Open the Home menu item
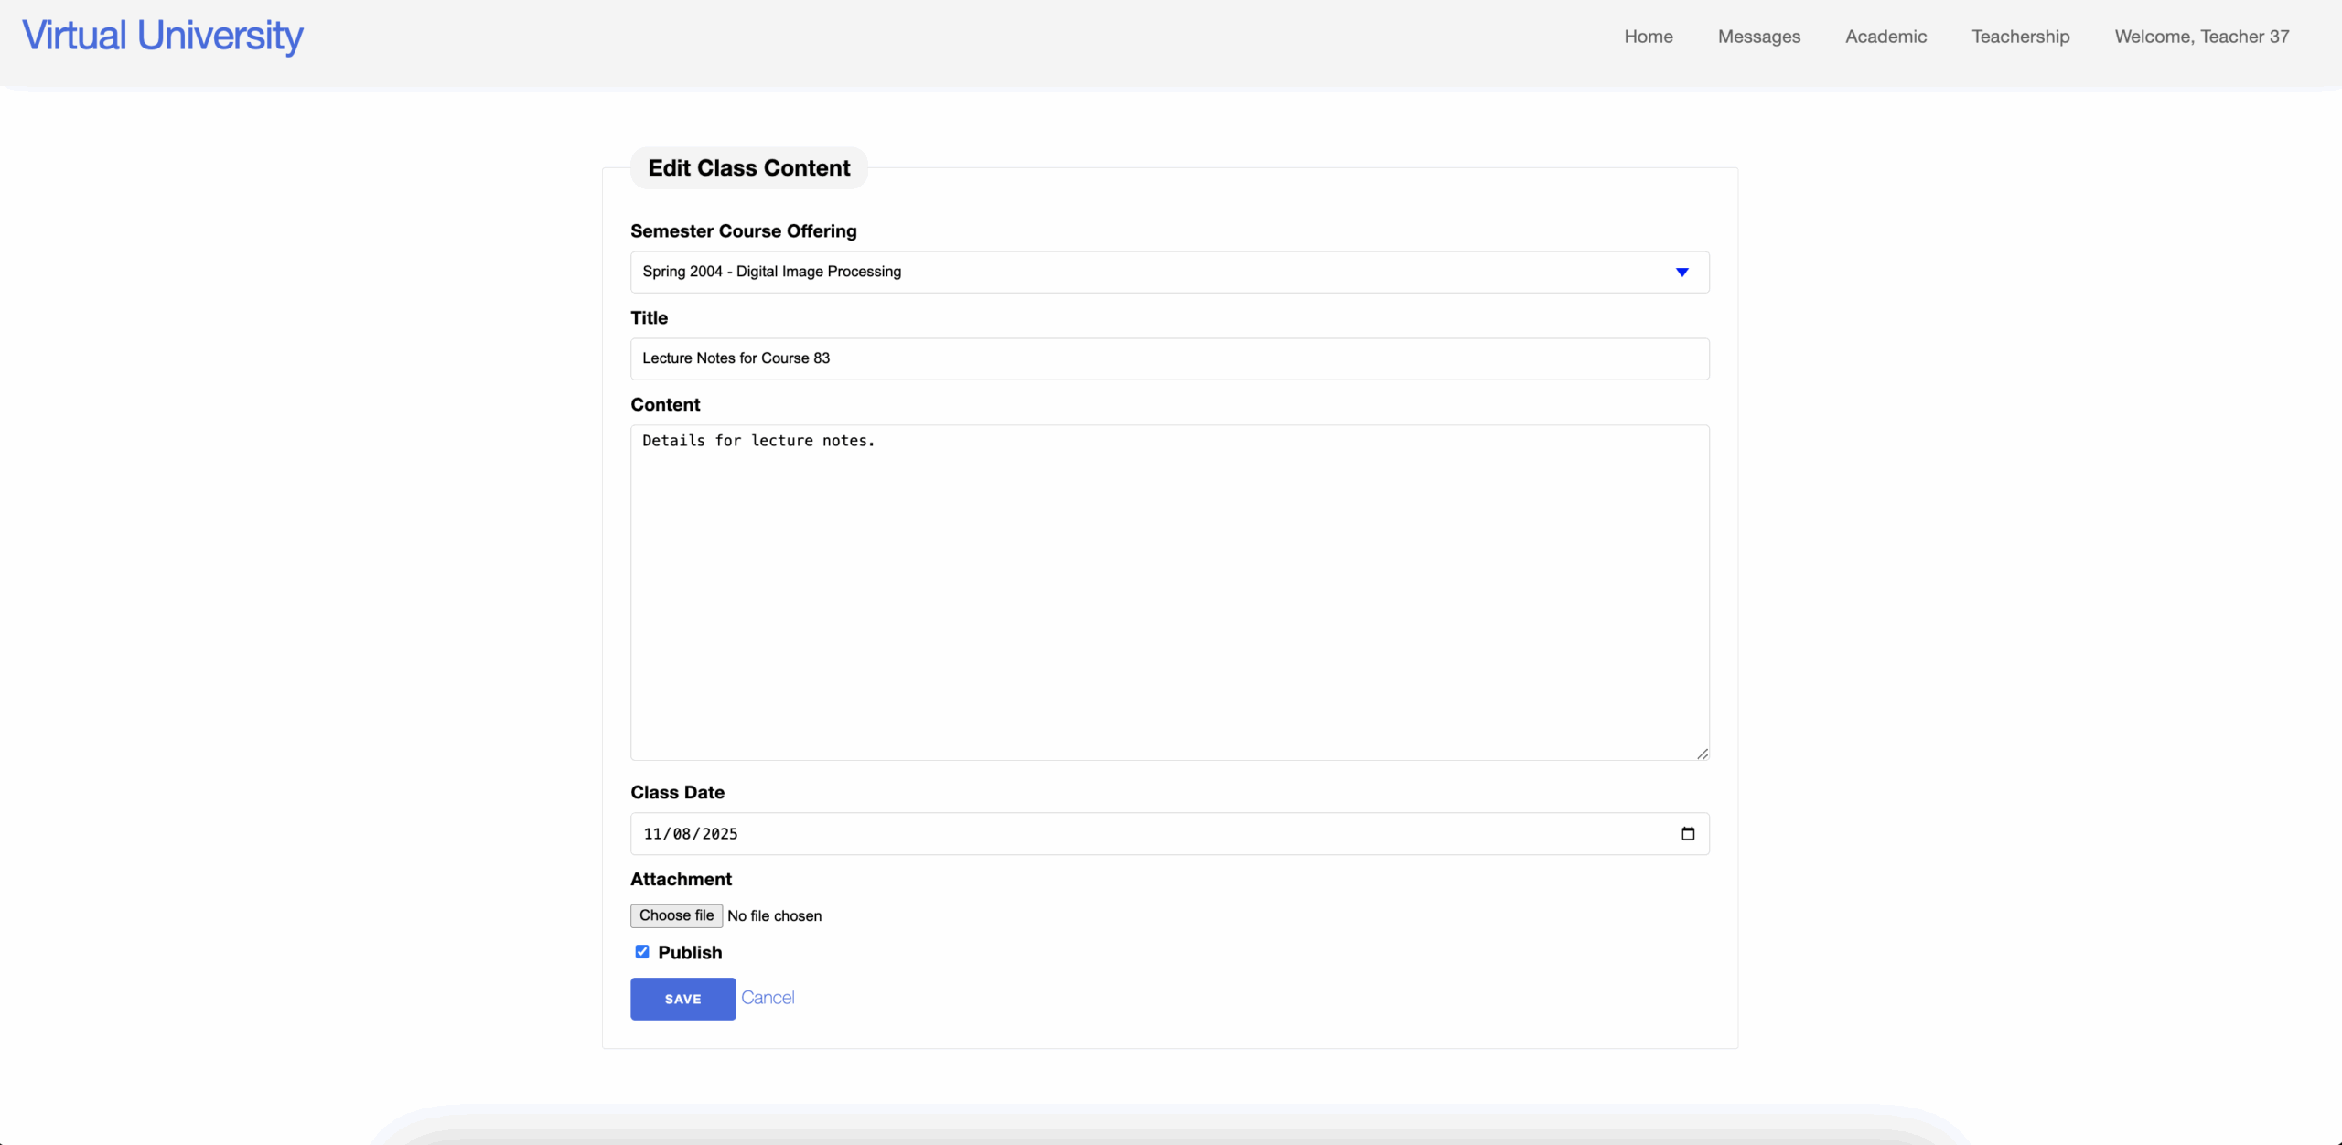Screen dimensions: 2342x1145 click(1648, 37)
